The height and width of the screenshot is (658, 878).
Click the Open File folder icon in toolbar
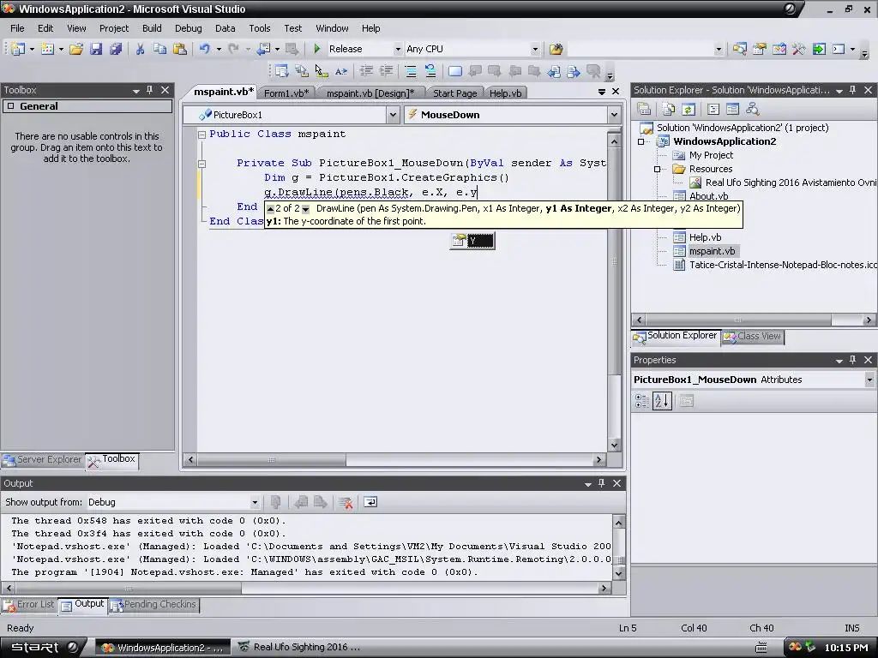tap(76, 49)
